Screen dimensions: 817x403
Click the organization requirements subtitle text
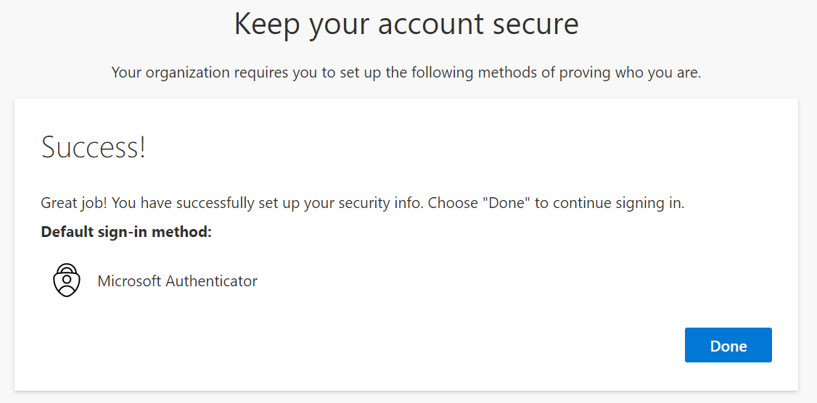coord(406,73)
